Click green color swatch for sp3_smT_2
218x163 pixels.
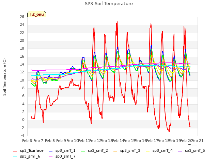pyautogui.click(x=83, y=151)
